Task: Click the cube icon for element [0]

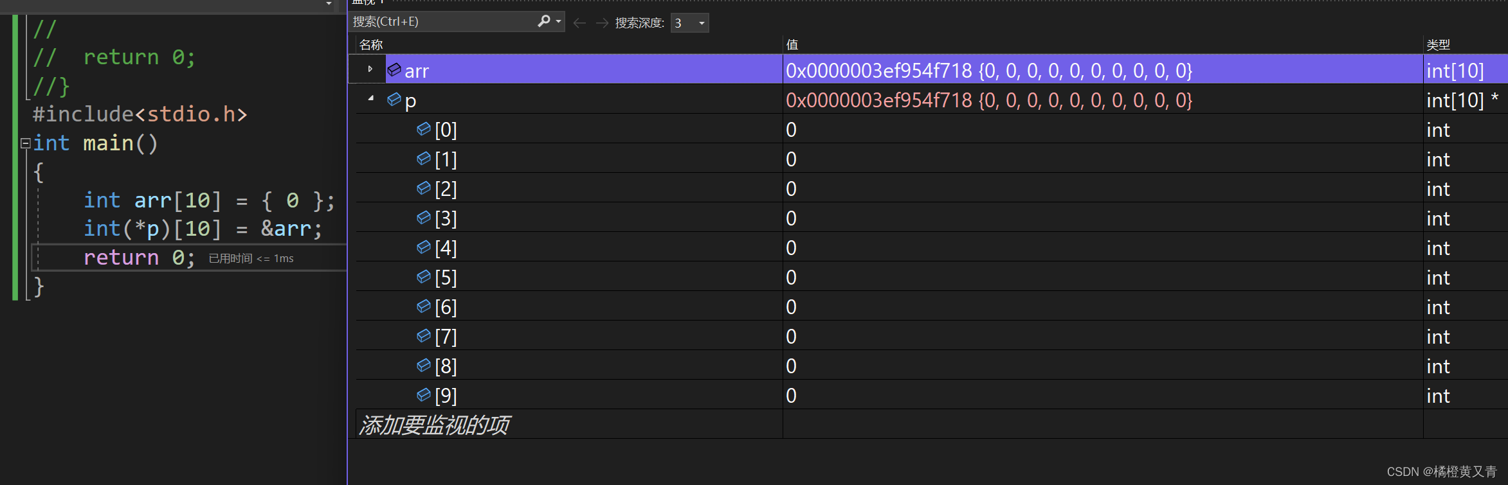Action: pyautogui.click(x=424, y=128)
